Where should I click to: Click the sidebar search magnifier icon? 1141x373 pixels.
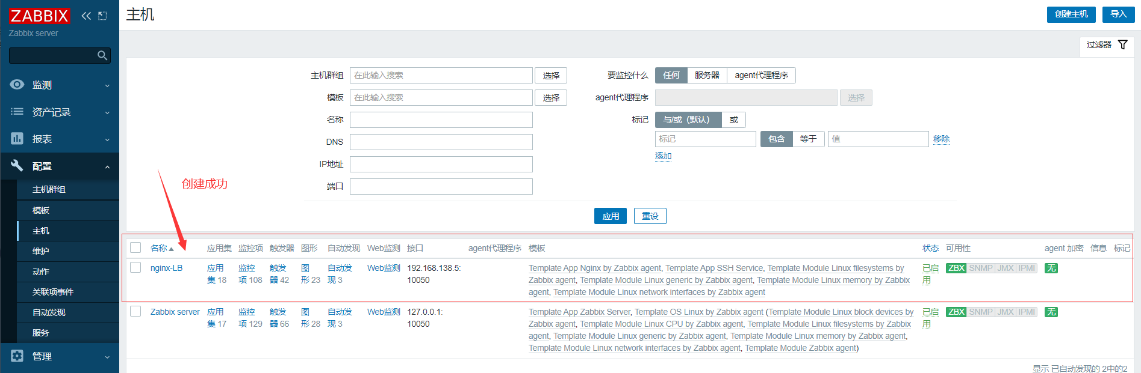point(102,55)
